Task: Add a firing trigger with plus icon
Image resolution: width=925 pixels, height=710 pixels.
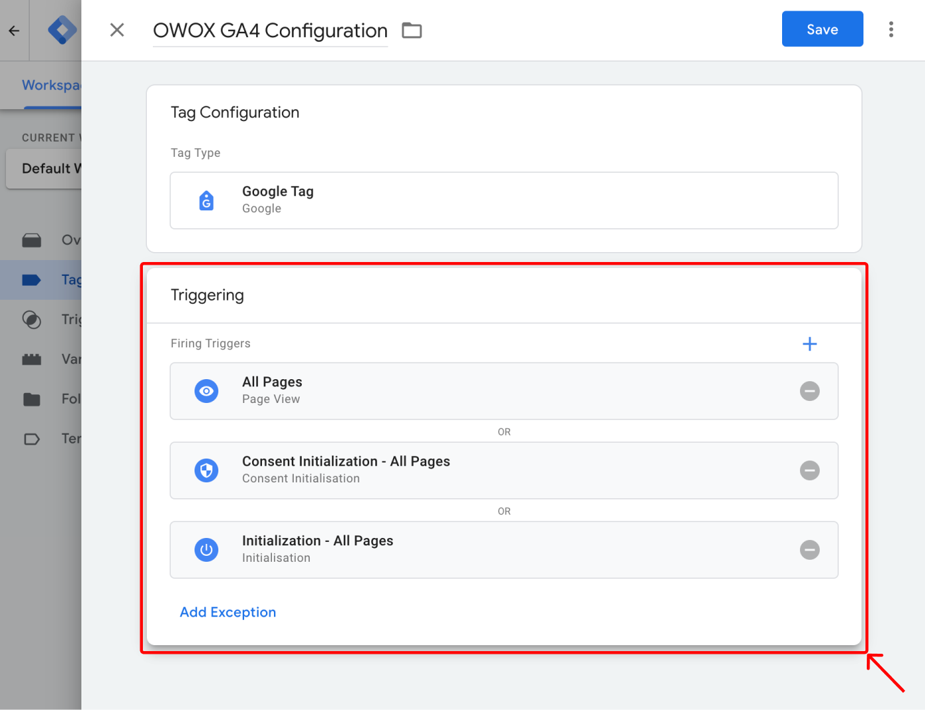Action: point(810,344)
